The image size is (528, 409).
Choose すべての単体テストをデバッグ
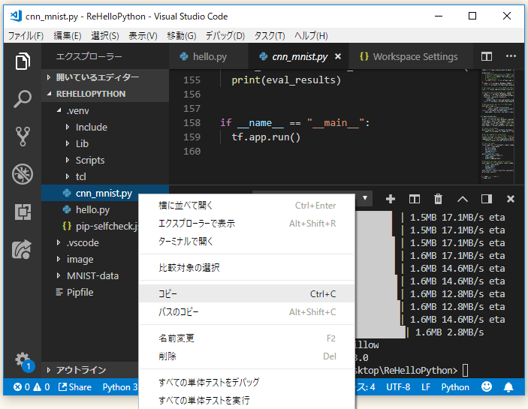[x=247, y=383]
